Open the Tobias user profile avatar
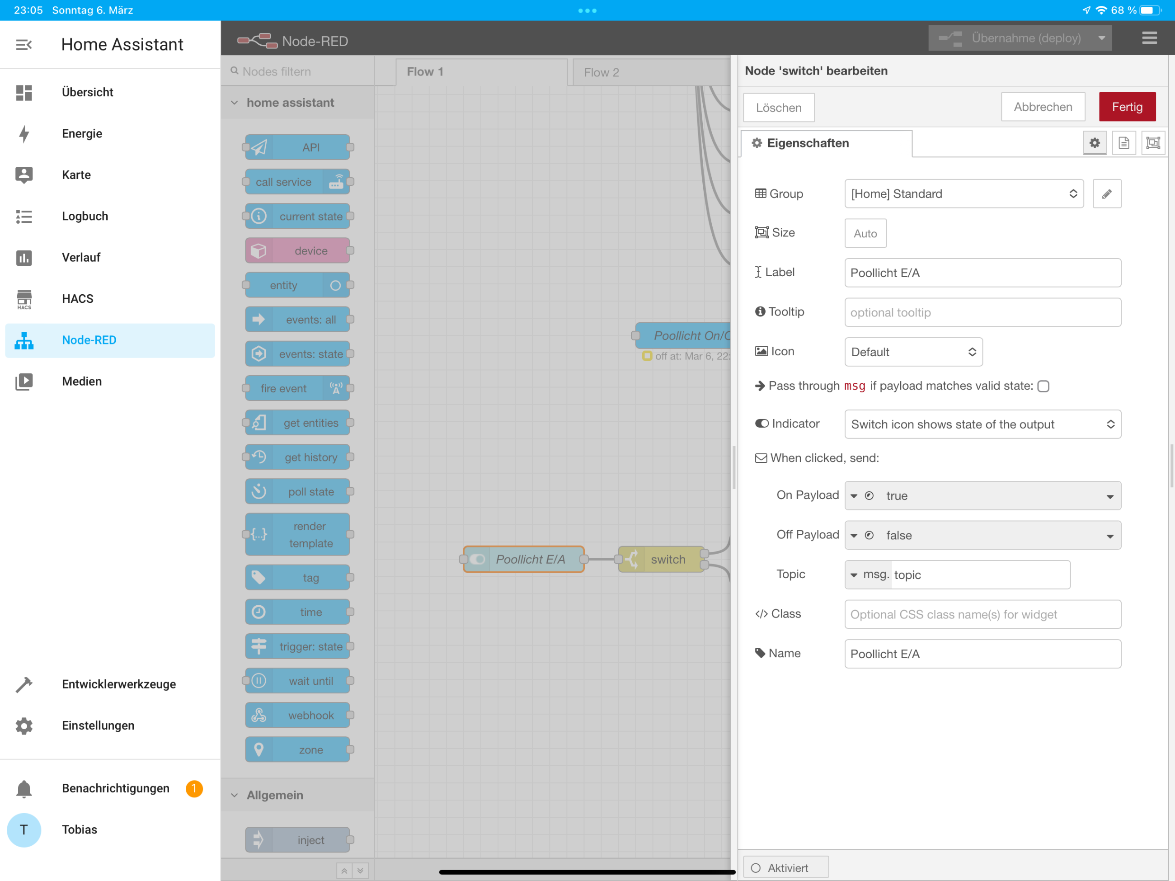Screen dimensions: 1175x881 24,830
